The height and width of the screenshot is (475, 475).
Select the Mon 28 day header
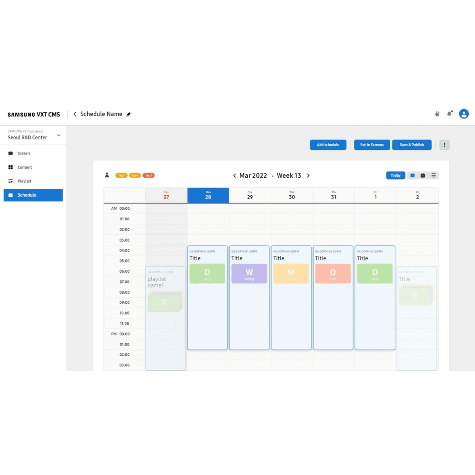[x=208, y=195]
